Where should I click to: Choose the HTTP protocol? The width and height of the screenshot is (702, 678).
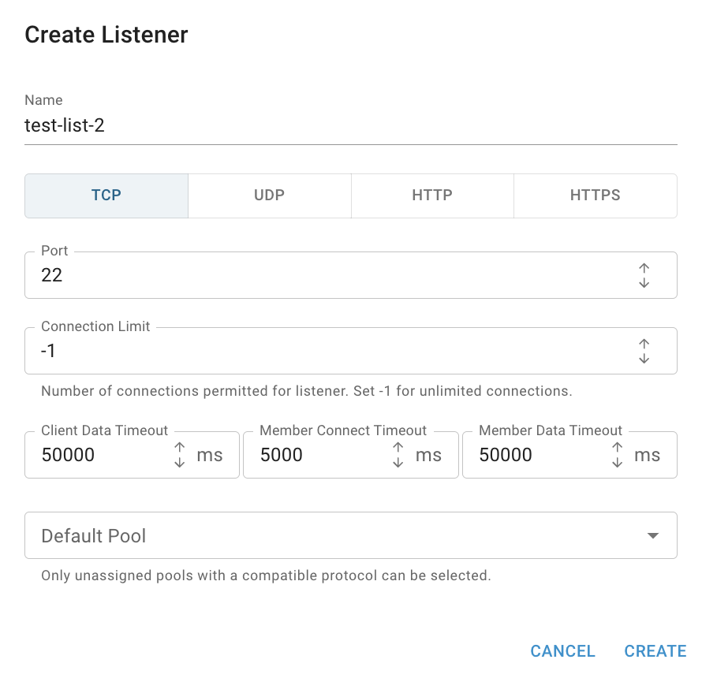click(432, 196)
